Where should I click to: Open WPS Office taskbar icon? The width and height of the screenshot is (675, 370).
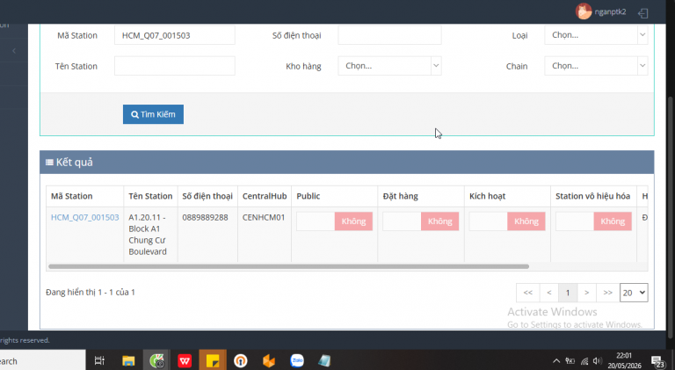pos(185,360)
